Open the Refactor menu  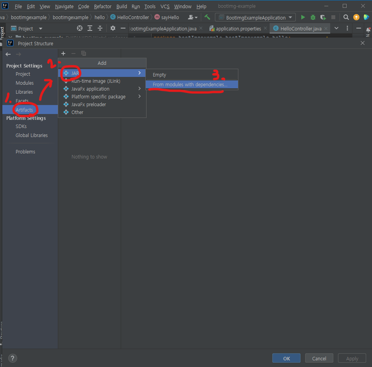pos(103,6)
